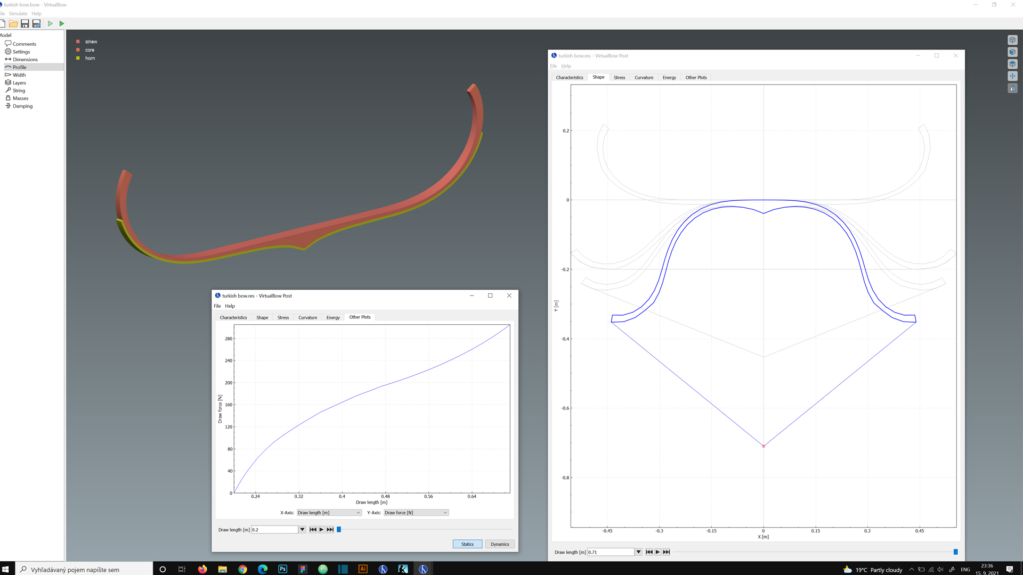
Task: Set the 3D view to the side-face cube view
Action: click(1012, 52)
